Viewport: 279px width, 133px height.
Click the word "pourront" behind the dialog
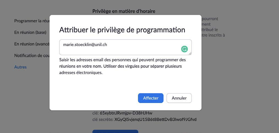click(210, 19)
